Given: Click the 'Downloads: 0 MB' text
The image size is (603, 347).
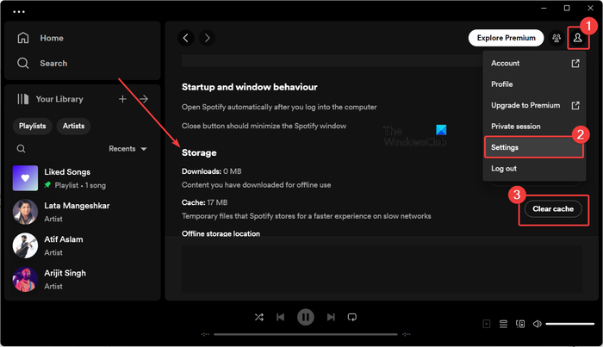Looking at the screenshot, I should click(212, 171).
